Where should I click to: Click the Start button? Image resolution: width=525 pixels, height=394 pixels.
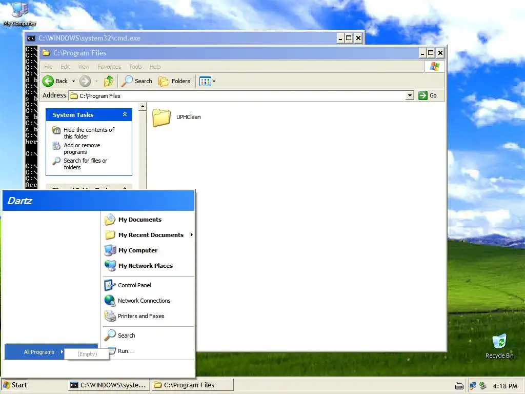(x=15, y=385)
